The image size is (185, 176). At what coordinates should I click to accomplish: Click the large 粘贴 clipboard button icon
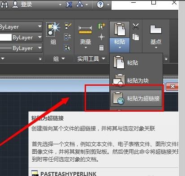(120, 29)
